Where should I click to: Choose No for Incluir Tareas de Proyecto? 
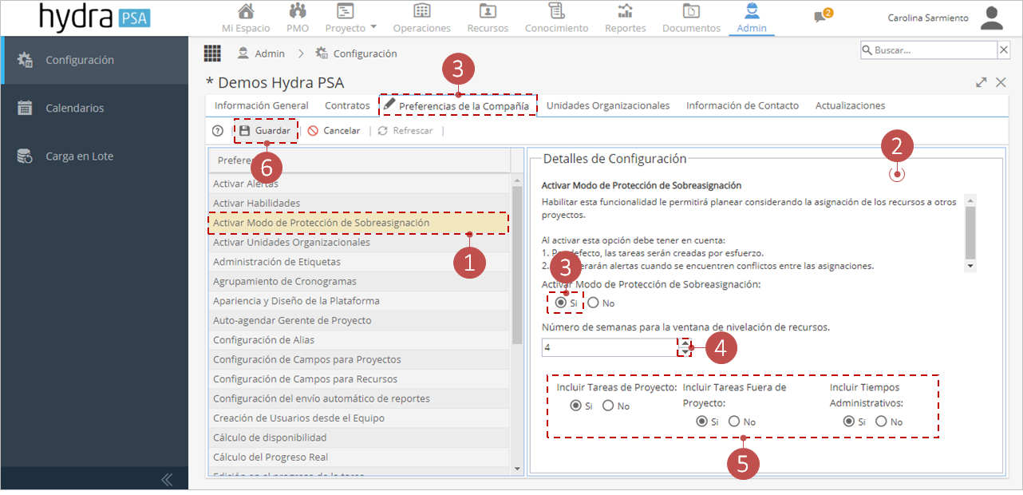click(x=608, y=406)
